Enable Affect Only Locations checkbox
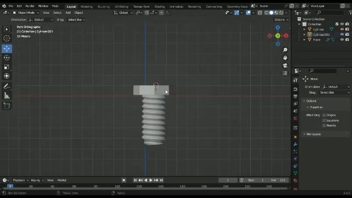Viewport: 352px width, 198px height. coord(324,120)
